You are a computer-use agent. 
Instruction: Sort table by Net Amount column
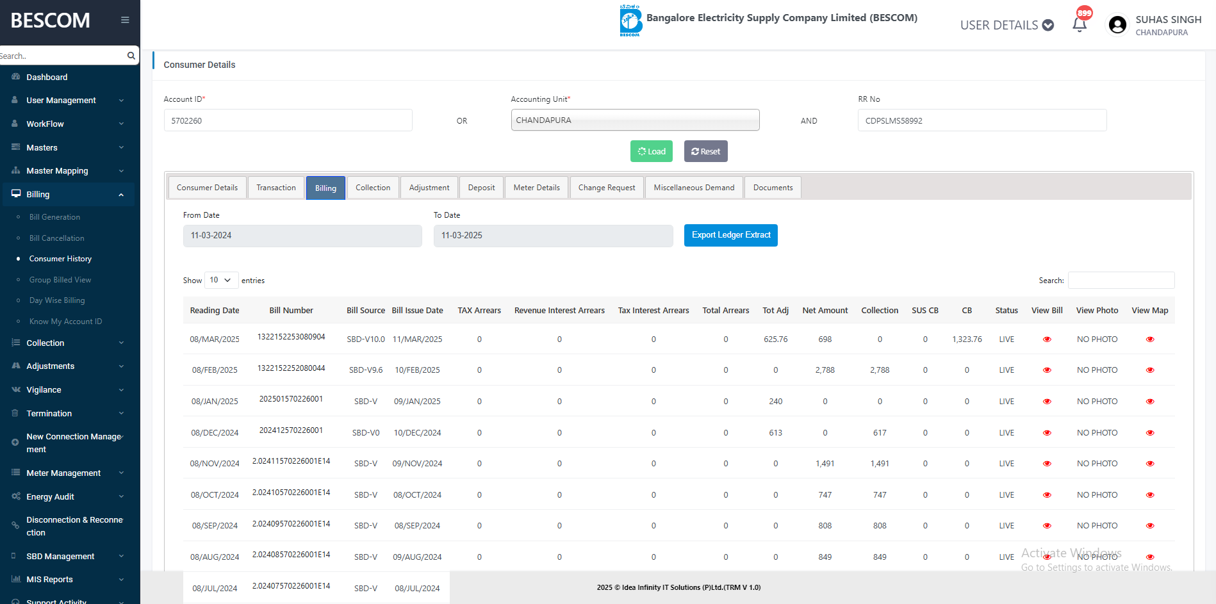click(x=825, y=311)
